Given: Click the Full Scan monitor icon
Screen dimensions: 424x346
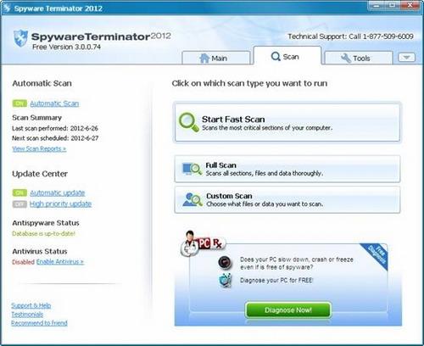Looking at the screenshot, I should pyautogui.click(x=192, y=169).
